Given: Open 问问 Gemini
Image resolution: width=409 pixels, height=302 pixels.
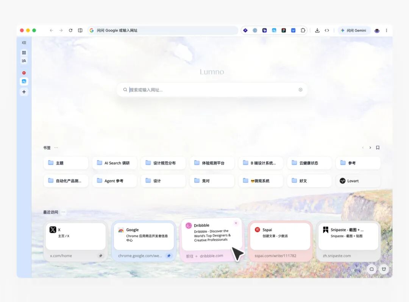Looking at the screenshot, I should pos(354,31).
